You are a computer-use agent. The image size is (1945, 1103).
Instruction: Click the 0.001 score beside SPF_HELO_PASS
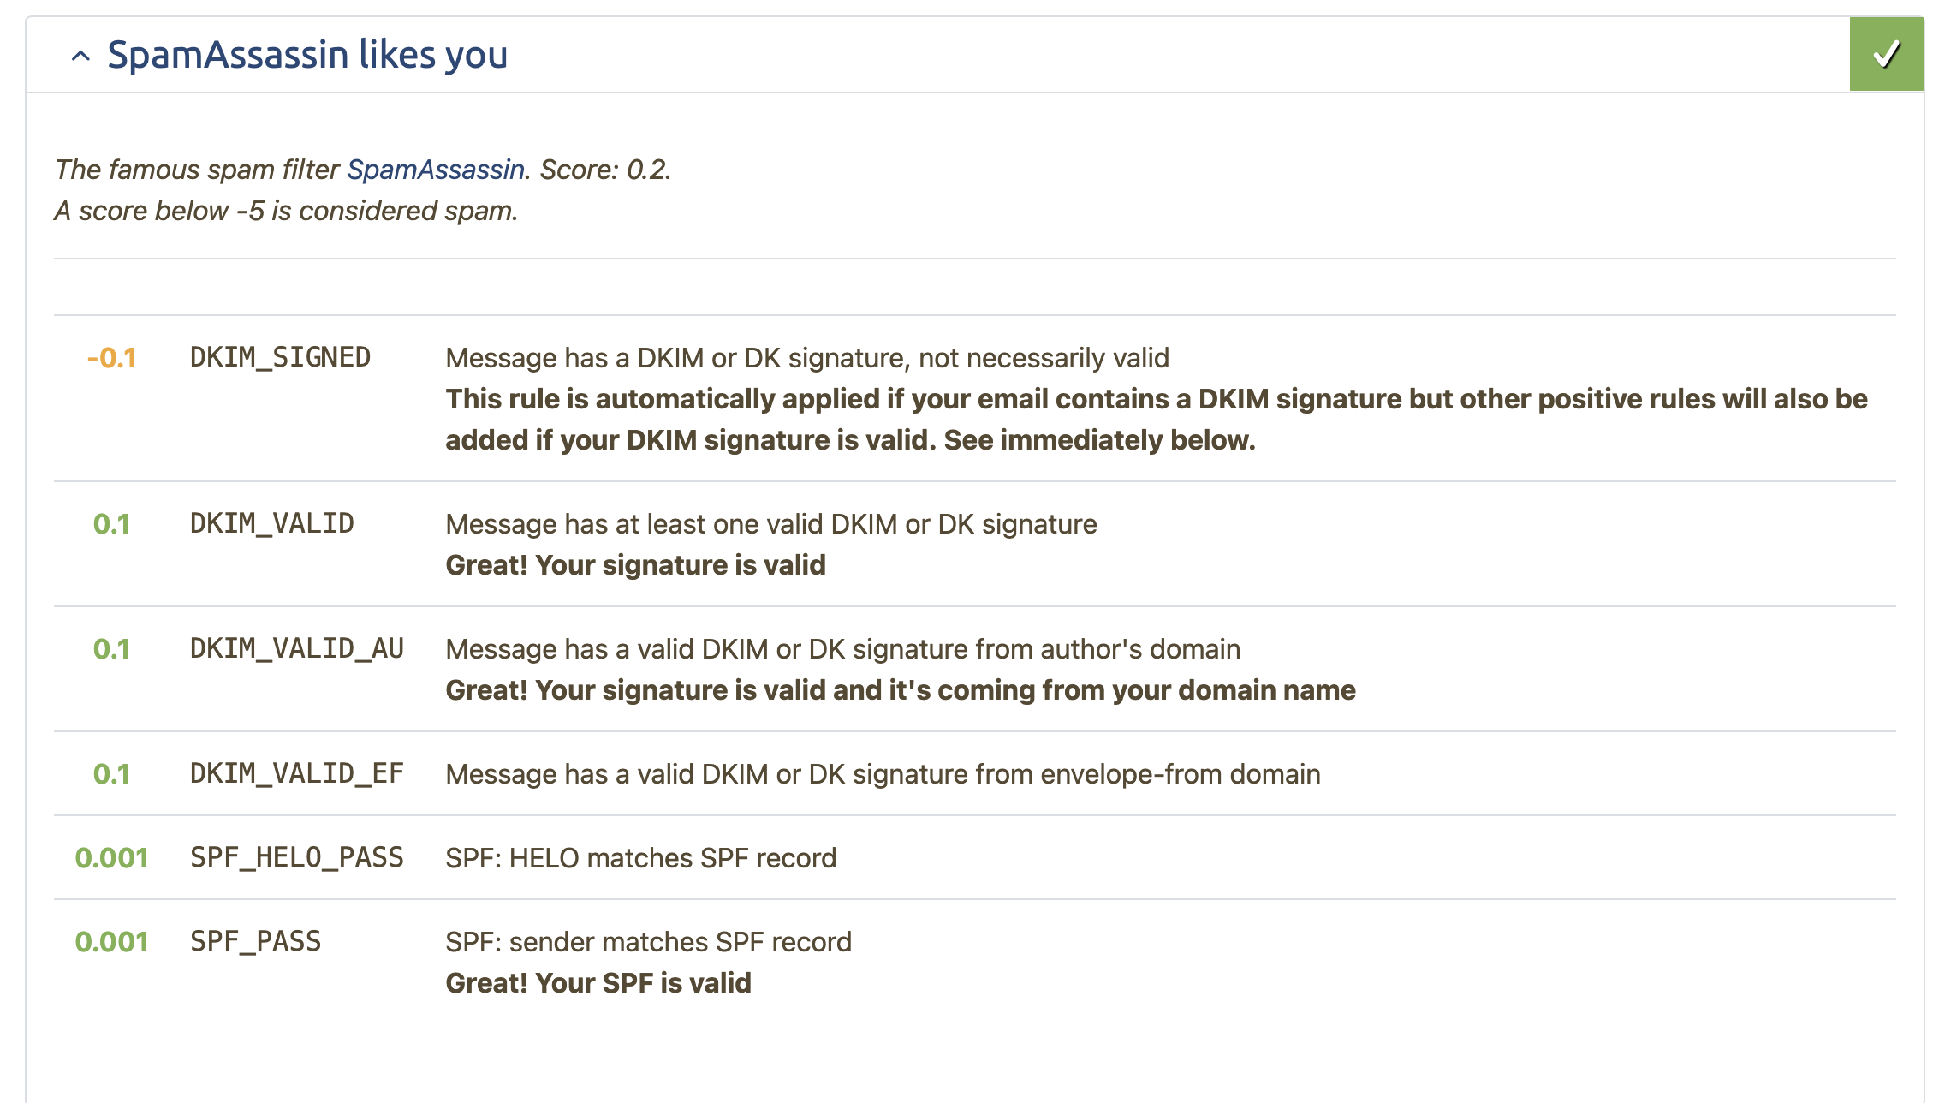(111, 858)
